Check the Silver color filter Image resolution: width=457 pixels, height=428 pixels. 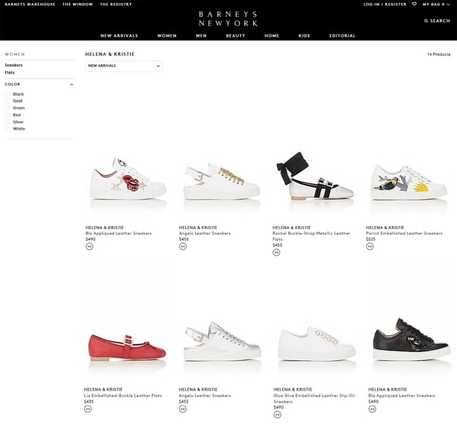[x=8, y=122]
